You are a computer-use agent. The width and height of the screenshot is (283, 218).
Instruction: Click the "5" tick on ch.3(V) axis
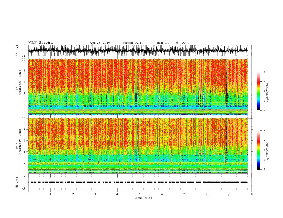coord(25,177)
